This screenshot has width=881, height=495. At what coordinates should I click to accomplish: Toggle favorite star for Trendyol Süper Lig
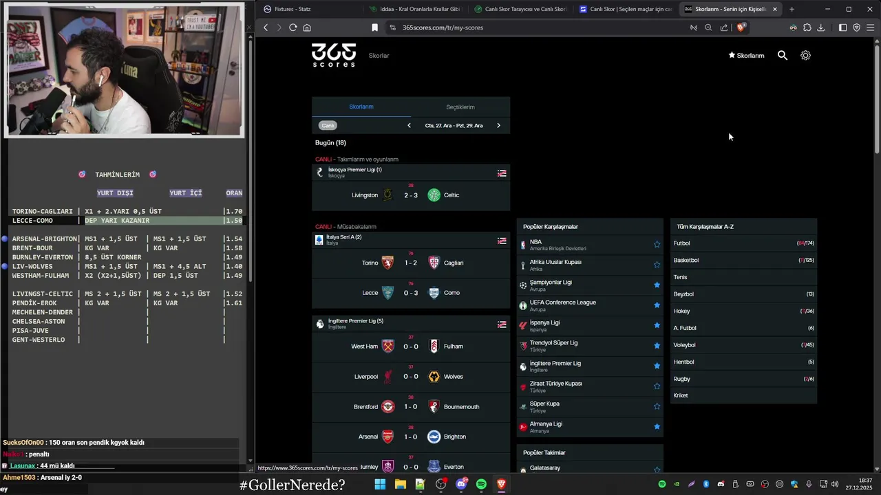[x=657, y=345]
